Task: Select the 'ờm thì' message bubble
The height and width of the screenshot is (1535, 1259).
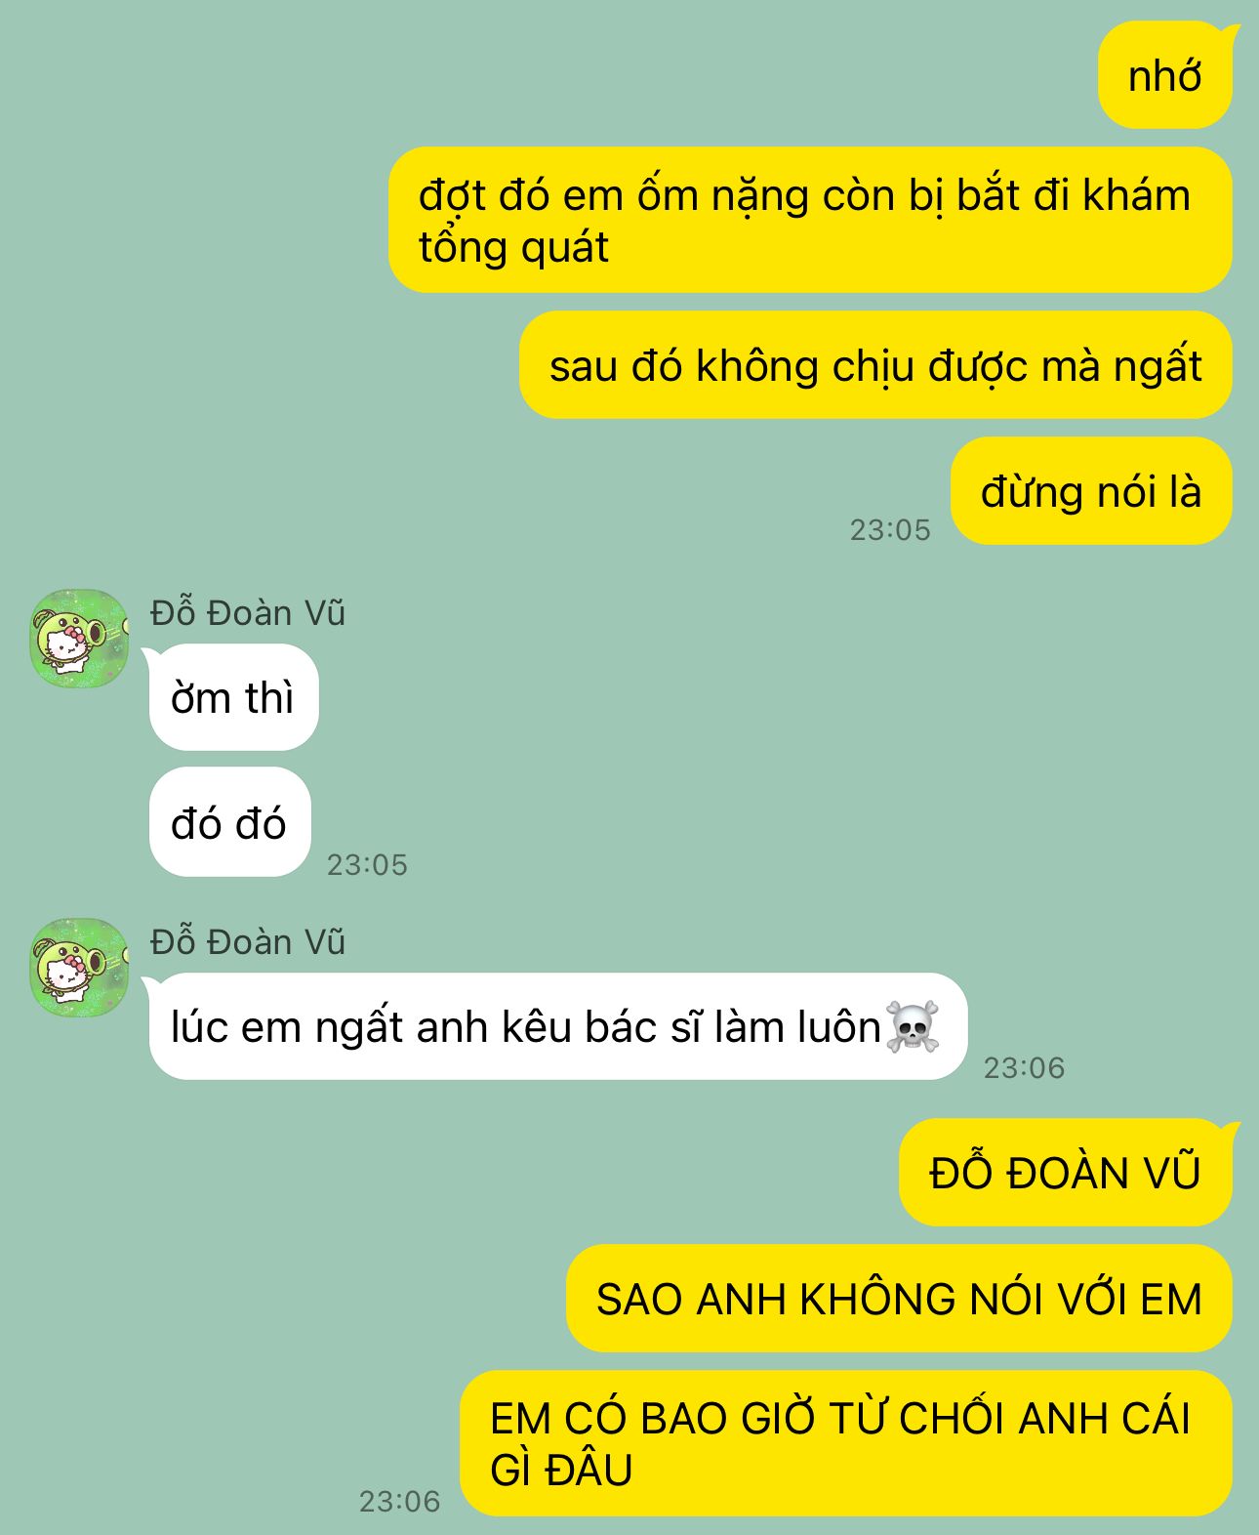Action: 233,697
